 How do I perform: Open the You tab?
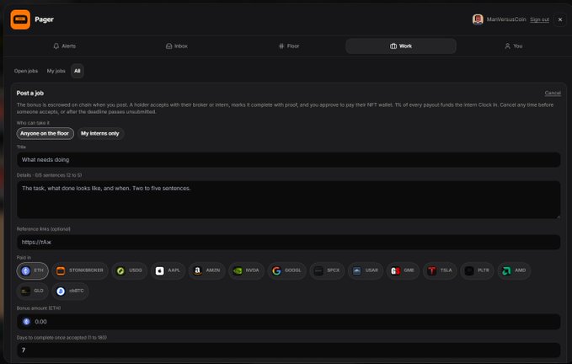coord(513,46)
